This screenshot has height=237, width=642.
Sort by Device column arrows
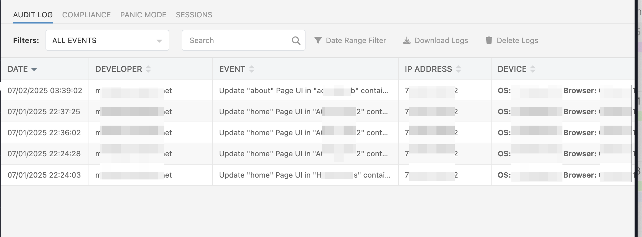coord(533,69)
